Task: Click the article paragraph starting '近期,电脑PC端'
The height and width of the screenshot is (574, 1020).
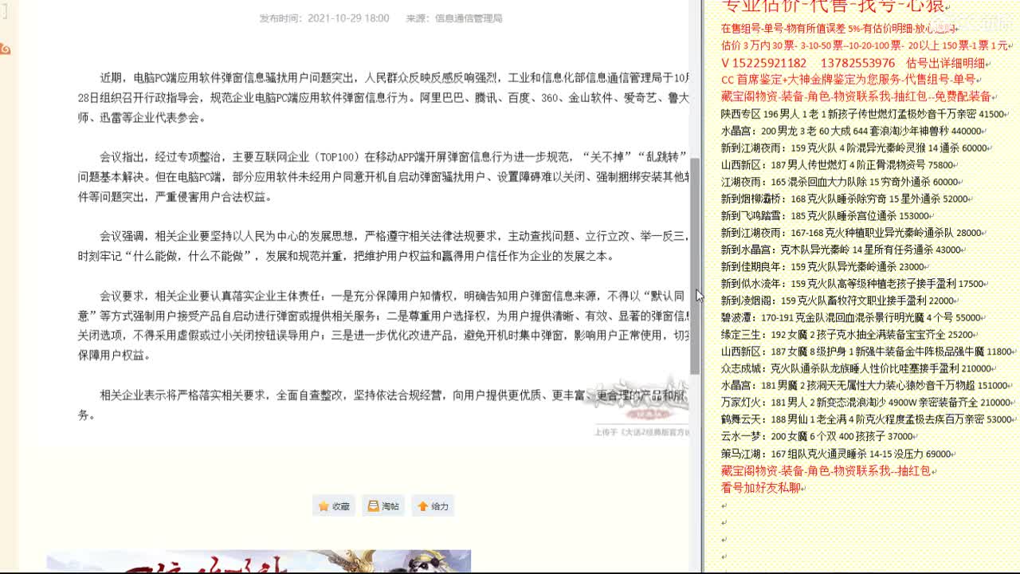Action: pos(383,98)
